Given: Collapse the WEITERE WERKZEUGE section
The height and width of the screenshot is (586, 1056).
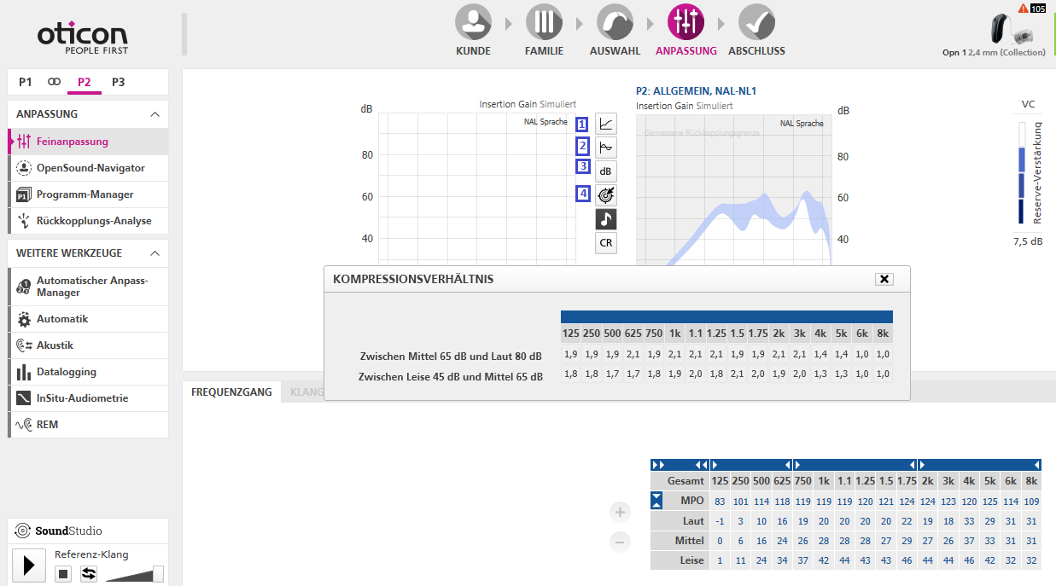Looking at the screenshot, I should tap(155, 253).
